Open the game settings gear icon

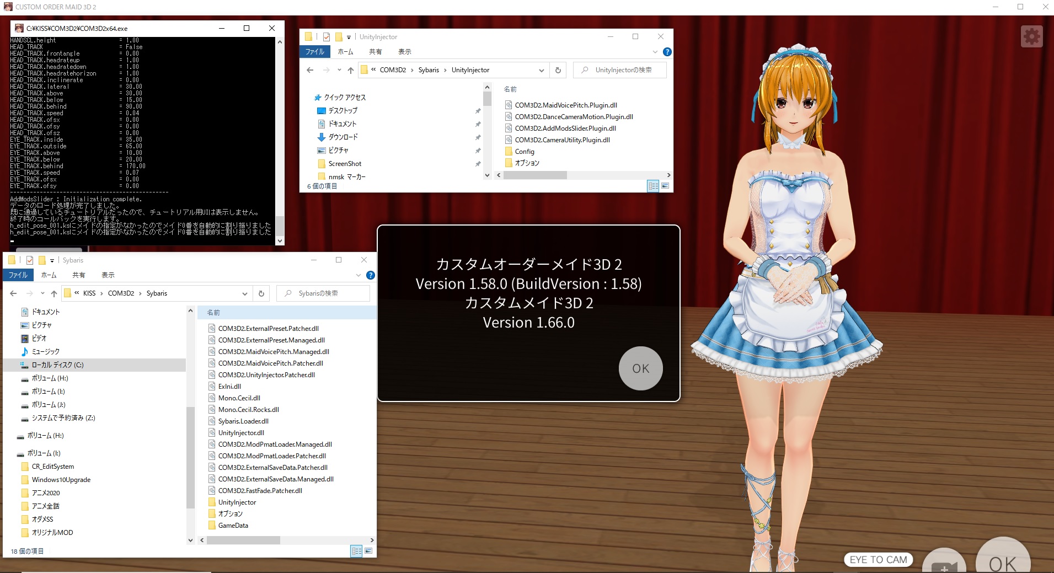click(1031, 36)
